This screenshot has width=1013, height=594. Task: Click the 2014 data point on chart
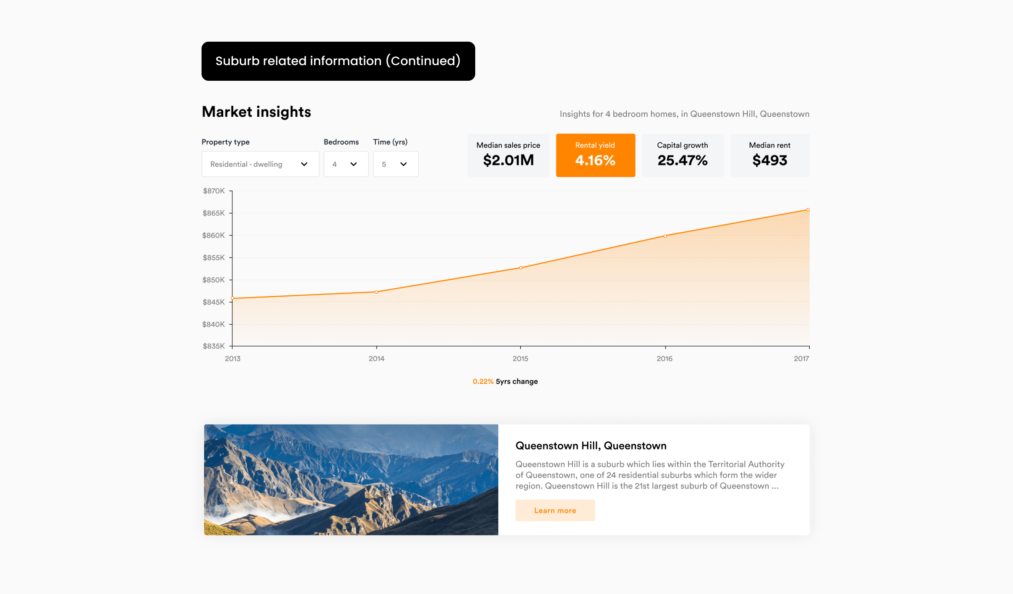click(x=376, y=292)
